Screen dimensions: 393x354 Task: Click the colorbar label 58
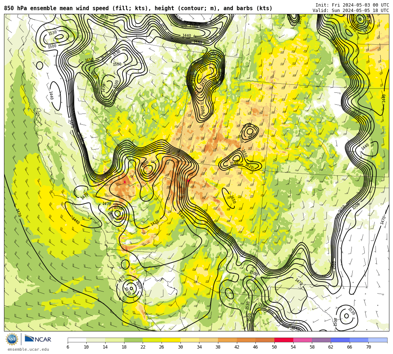(312, 347)
